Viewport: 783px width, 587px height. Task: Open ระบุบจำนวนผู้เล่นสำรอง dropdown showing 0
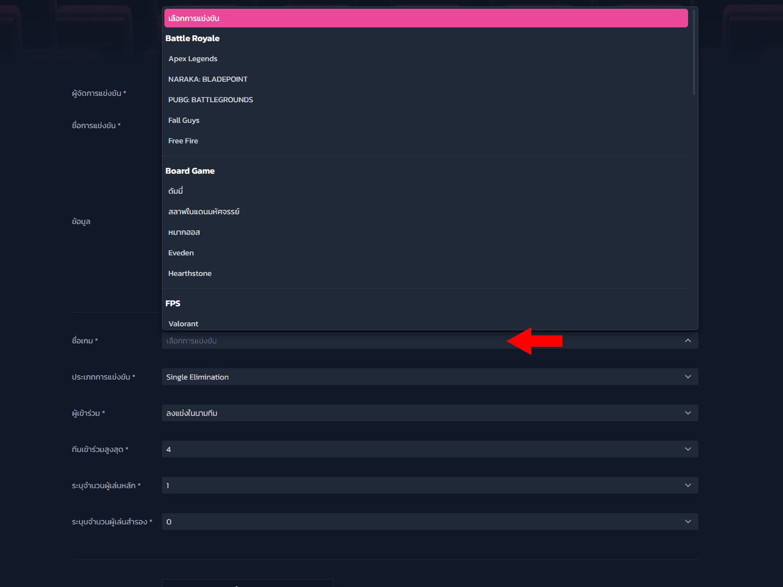click(x=430, y=521)
